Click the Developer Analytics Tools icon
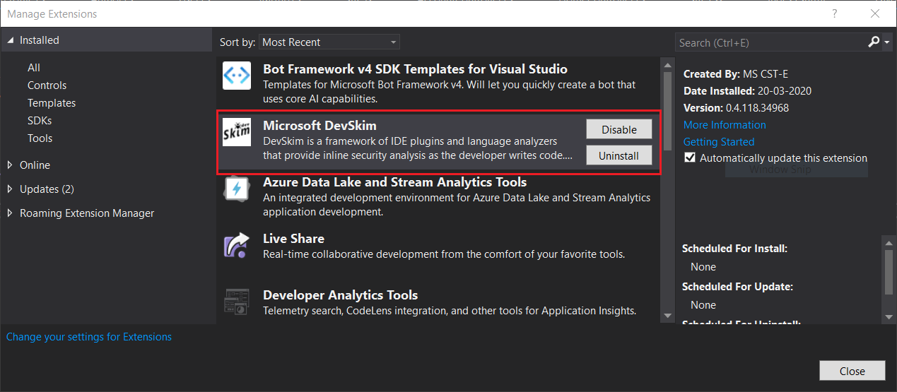 237,302
